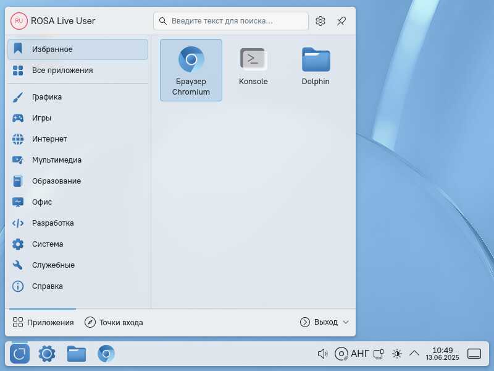Switch to the Точки входа tab
This screenshot has width=494, height=371.
(x=114, y=322)
